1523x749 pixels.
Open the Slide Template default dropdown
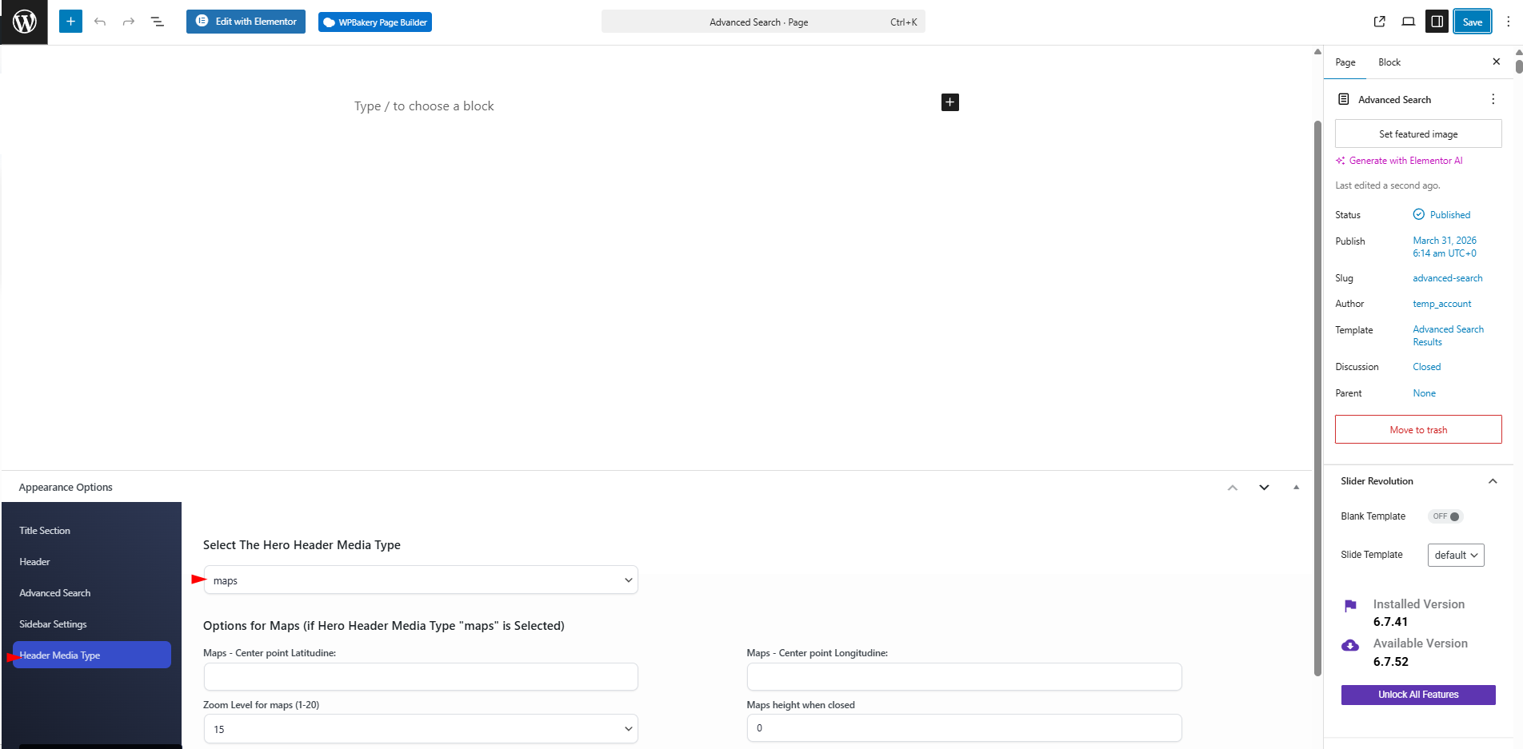tap(1455, 556)
